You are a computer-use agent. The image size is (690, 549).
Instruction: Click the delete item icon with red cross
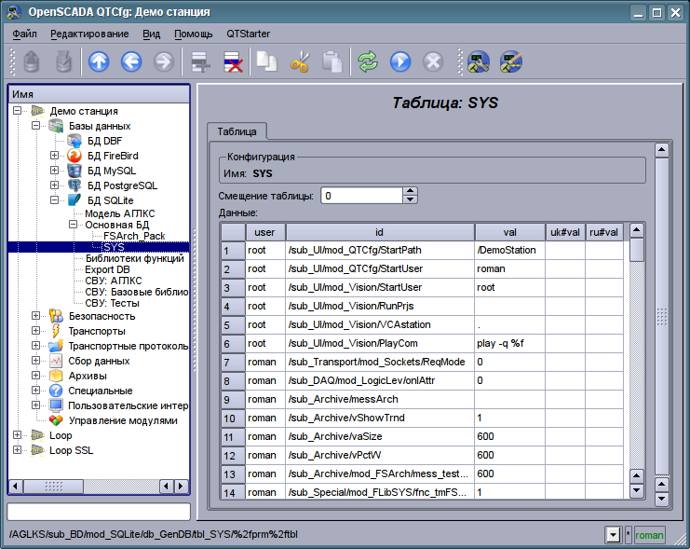coord(233,62)
